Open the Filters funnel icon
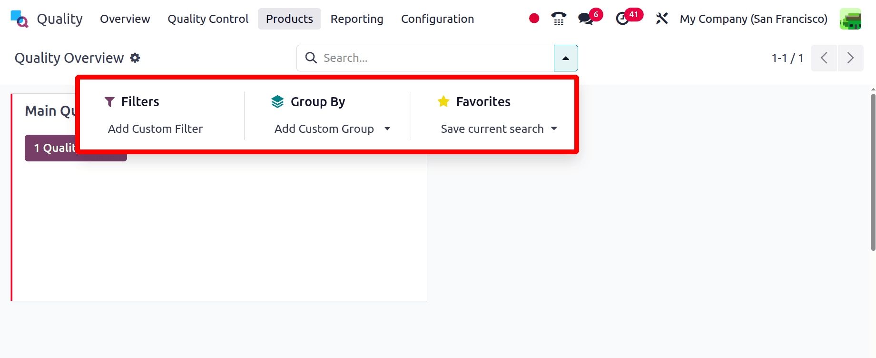Viewport: 876px width, 358px height. (109, 101)
